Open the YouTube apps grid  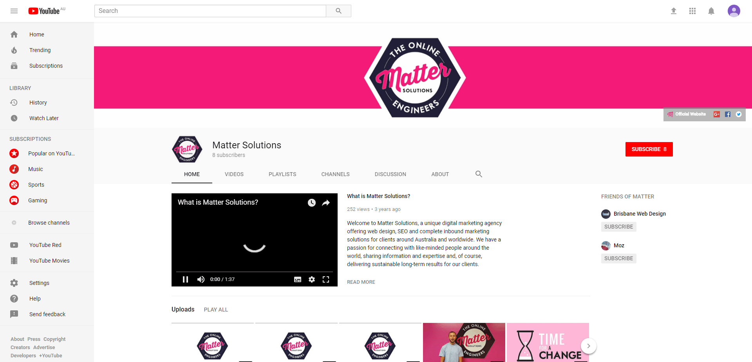click(x=692, y=11)
